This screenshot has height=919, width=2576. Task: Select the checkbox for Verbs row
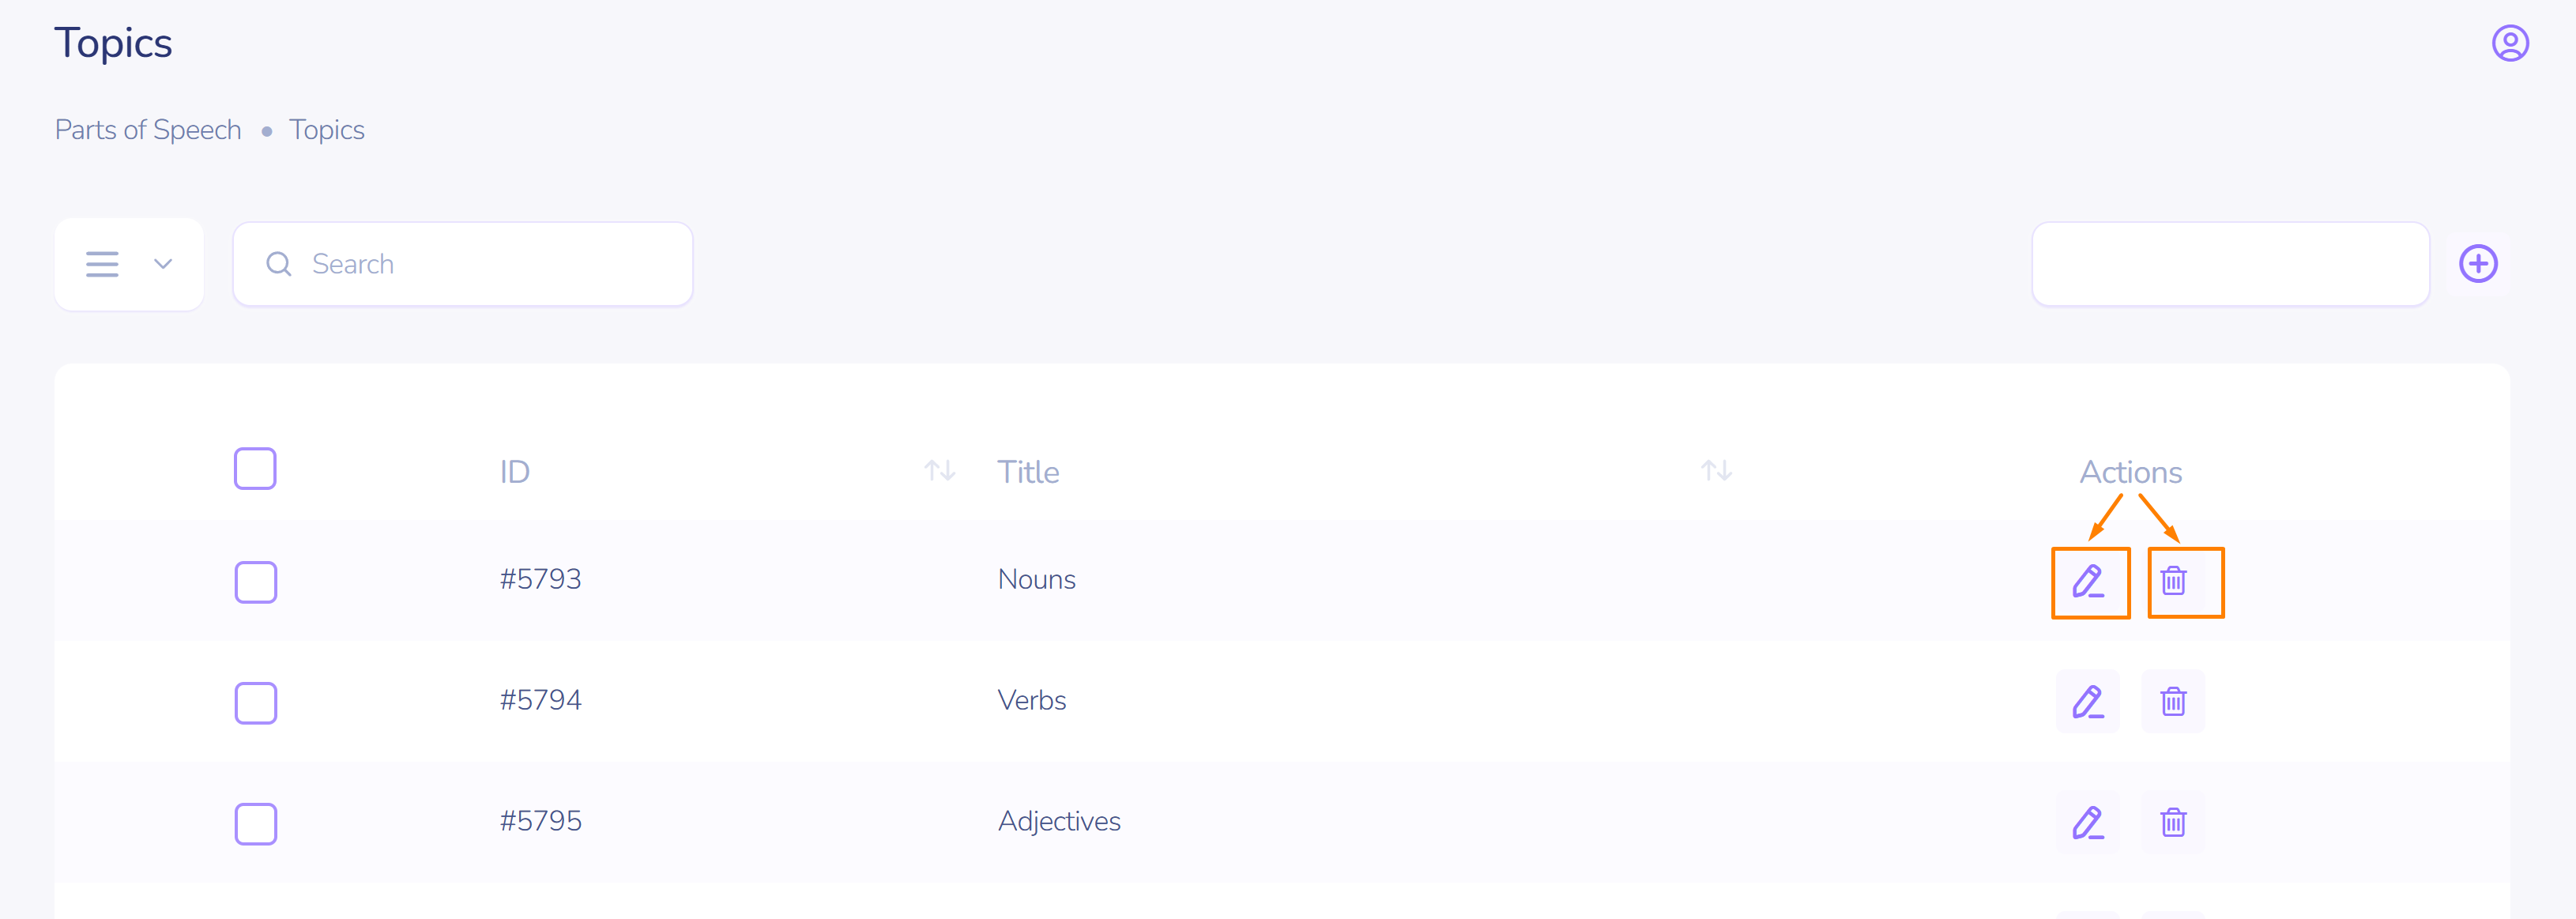point(255,703)
